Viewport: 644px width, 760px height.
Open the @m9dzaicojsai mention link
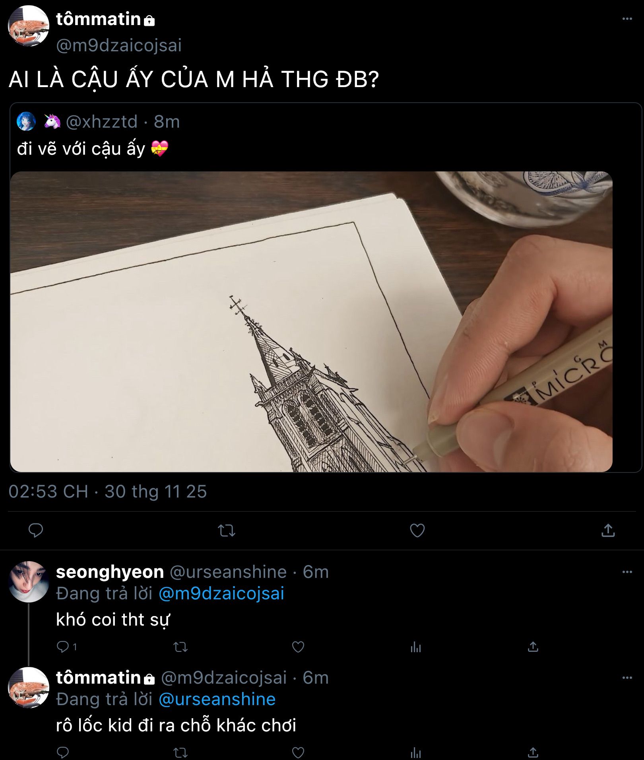(x=221, y=594)
